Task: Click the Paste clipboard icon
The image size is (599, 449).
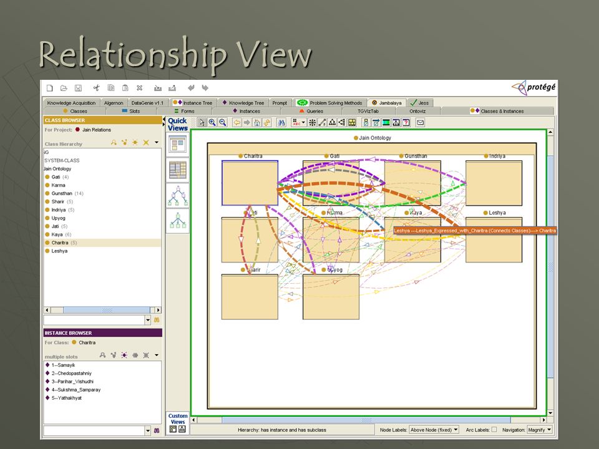Action: pyautogui.click(x=125, y=88)
